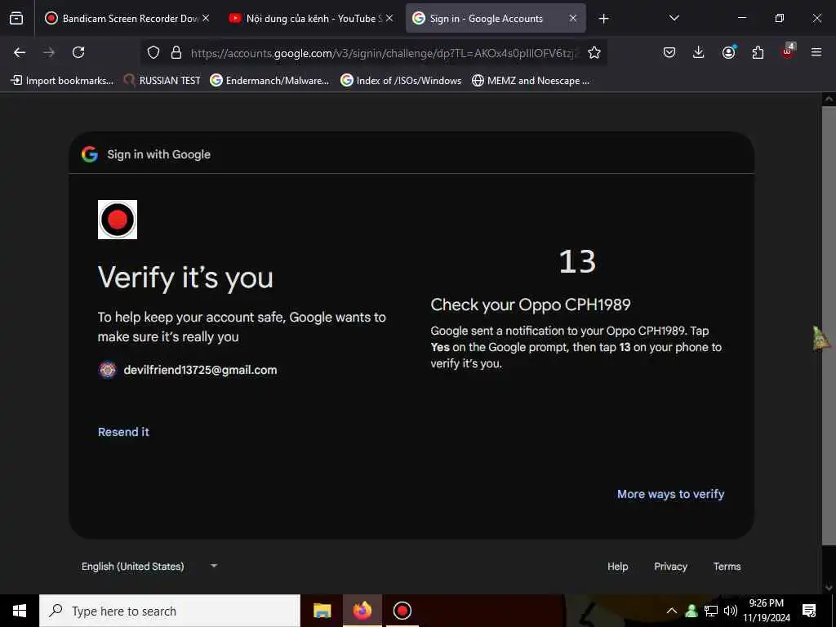Open Index of /ISOs/Windows bookmark

pos(401,81)
